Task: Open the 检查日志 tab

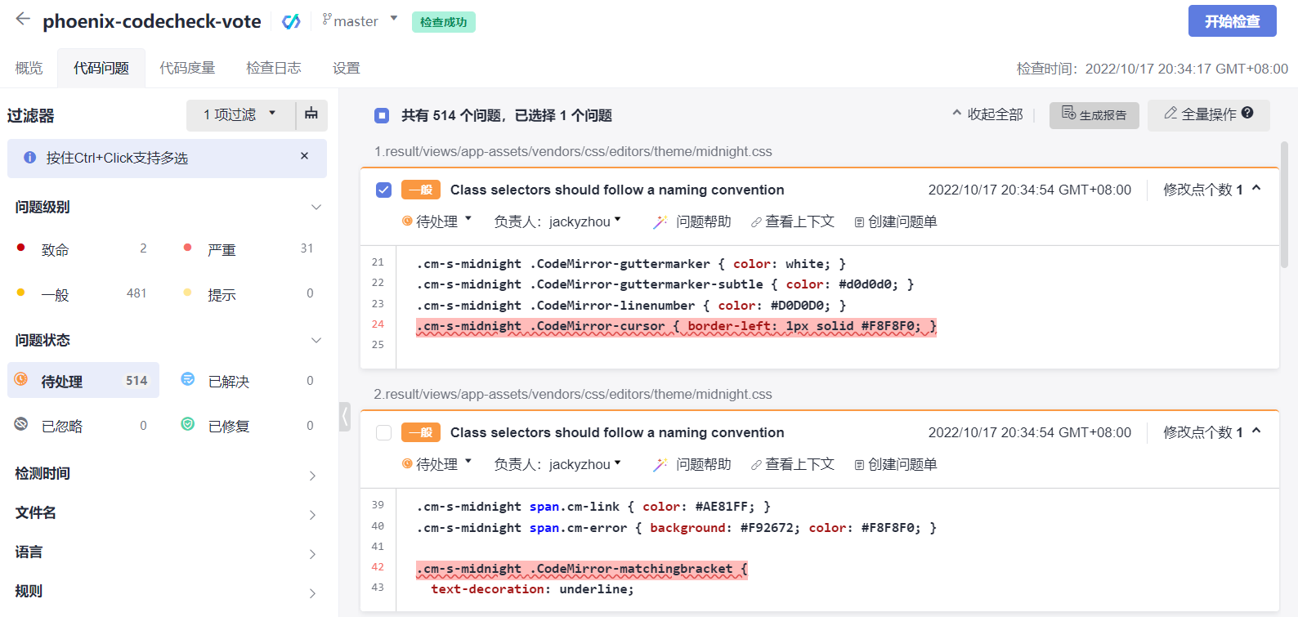Action: pos(274,68)
